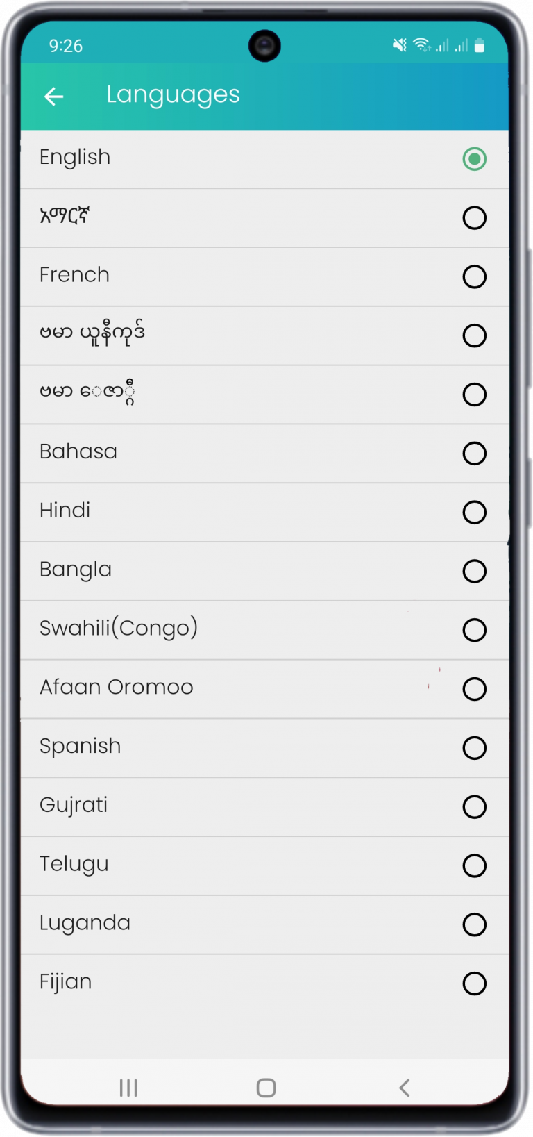Screen dimensions: 533x1137
Task: Choose the Hindi radio button
Action: (x=475, y=513)
